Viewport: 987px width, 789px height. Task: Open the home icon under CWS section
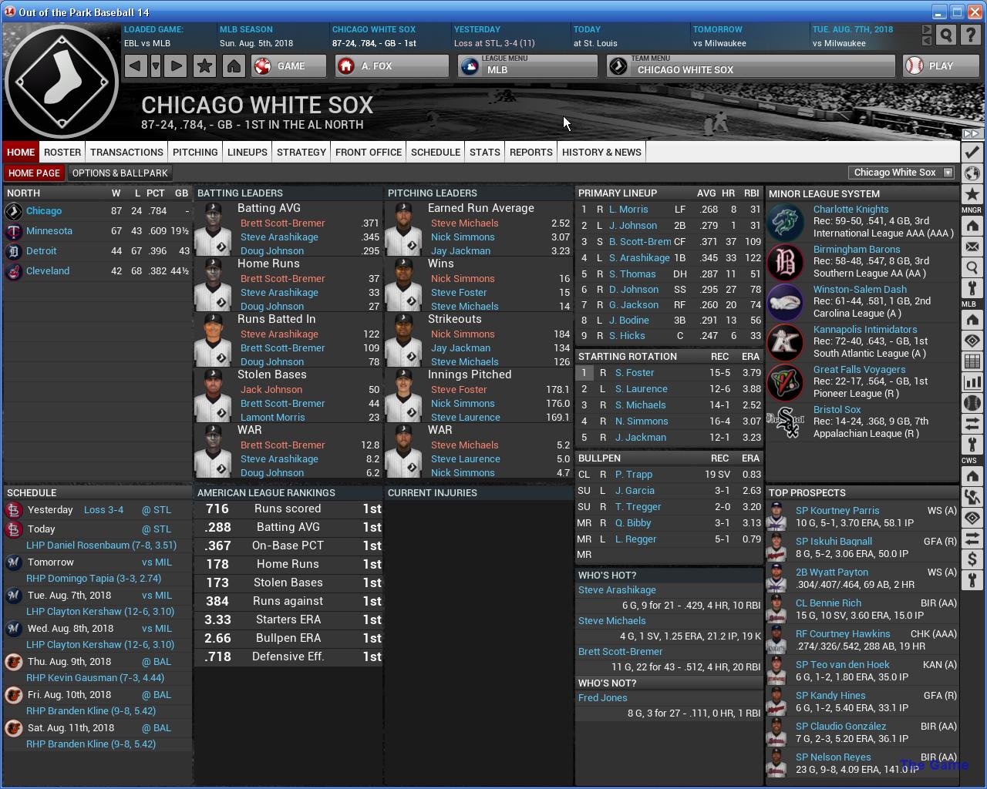pyautogui.click(x=972, y=476)
